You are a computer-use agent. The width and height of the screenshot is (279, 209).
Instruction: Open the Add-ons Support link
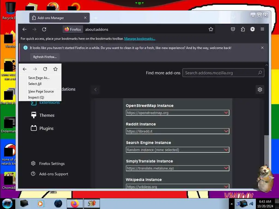50,174
